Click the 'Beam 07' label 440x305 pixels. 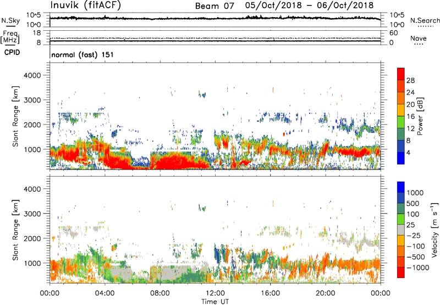click(215, 6)
